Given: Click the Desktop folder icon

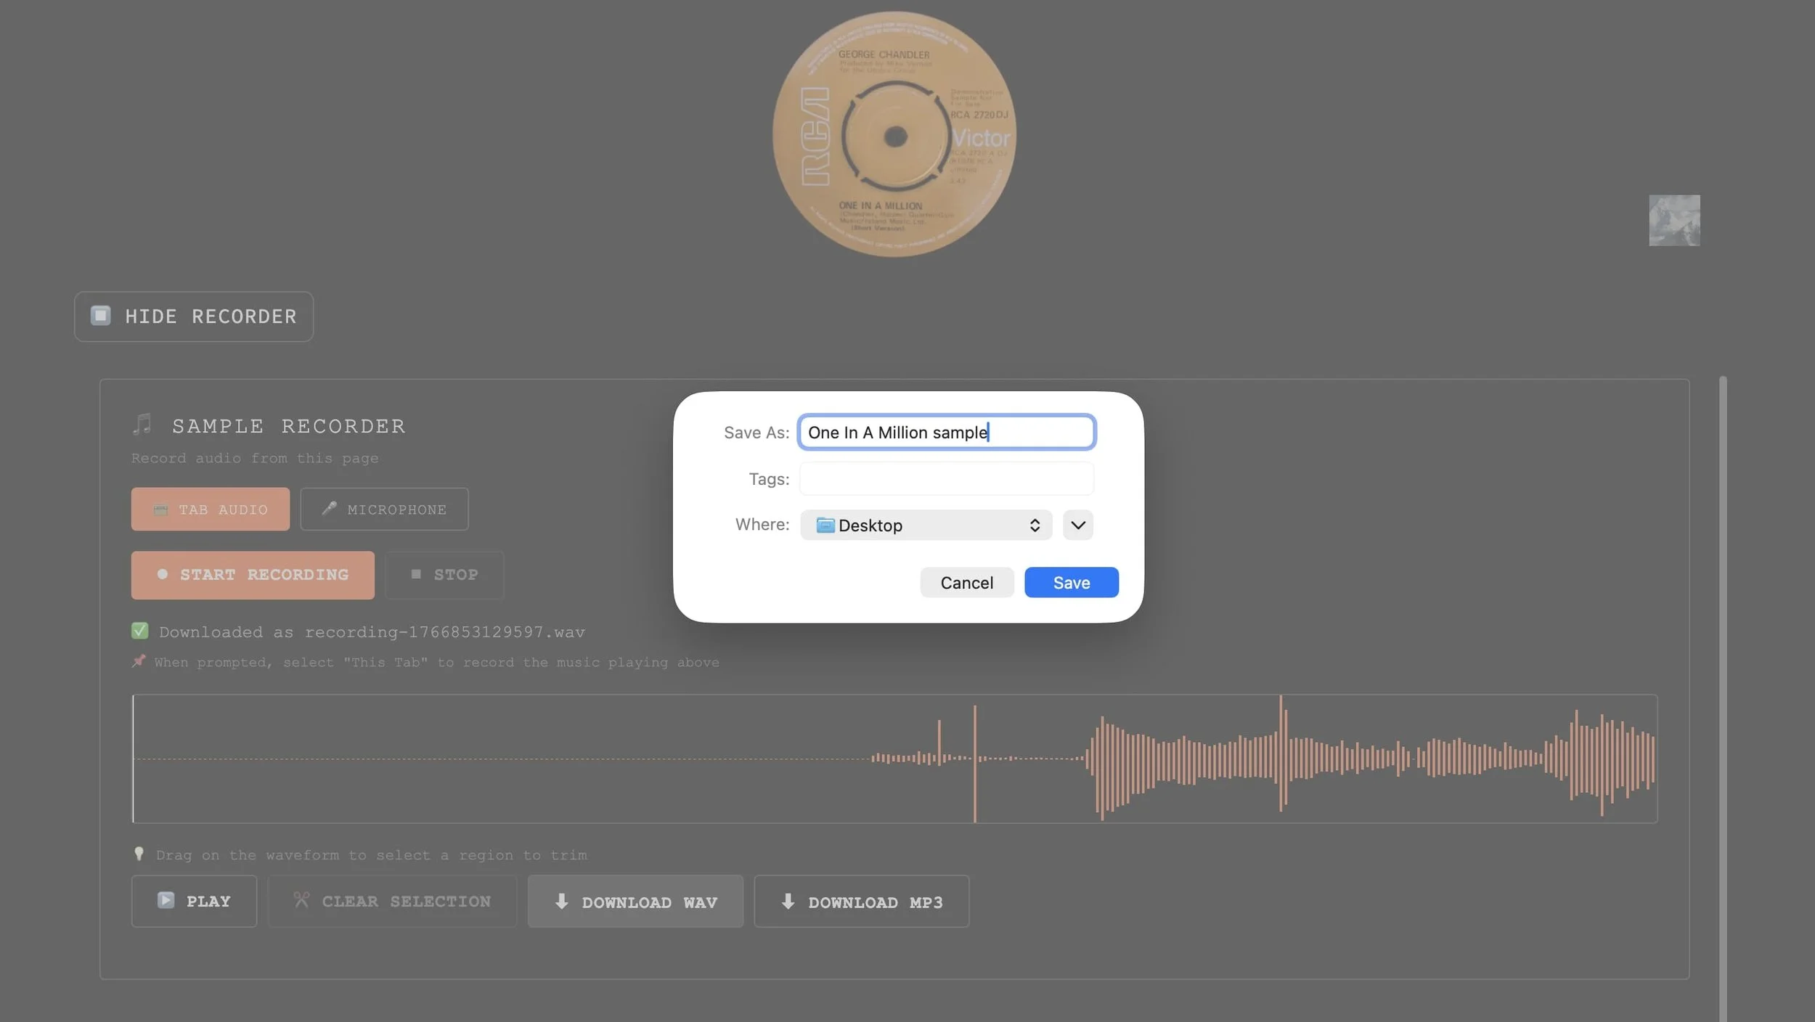Looking at the screenshot, I should point(825,525).
